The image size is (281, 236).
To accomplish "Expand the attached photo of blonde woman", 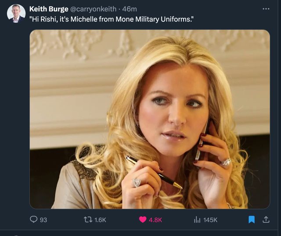I will click(x=150, y=119).
